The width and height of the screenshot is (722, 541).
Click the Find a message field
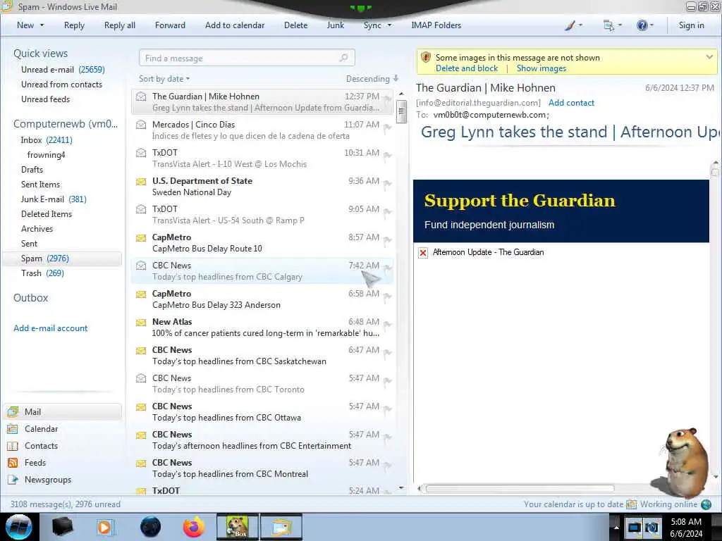click(247, 58)
